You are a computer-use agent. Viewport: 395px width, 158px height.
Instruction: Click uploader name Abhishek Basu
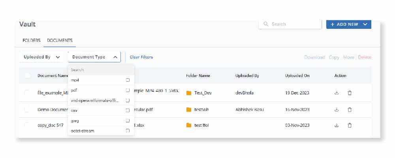point(250,110)
